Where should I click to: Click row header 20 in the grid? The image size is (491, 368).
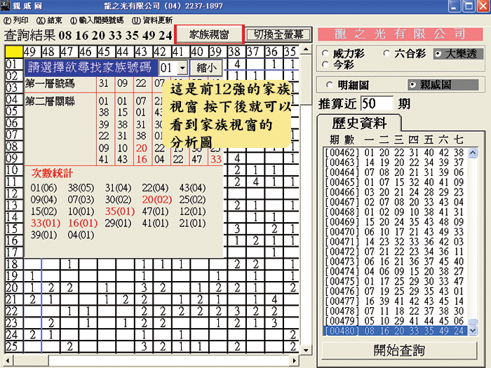13,287
